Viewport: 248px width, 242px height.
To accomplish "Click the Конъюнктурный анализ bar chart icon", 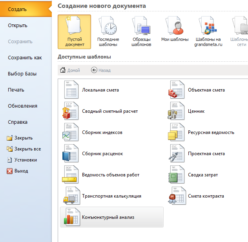I will 72,217.
